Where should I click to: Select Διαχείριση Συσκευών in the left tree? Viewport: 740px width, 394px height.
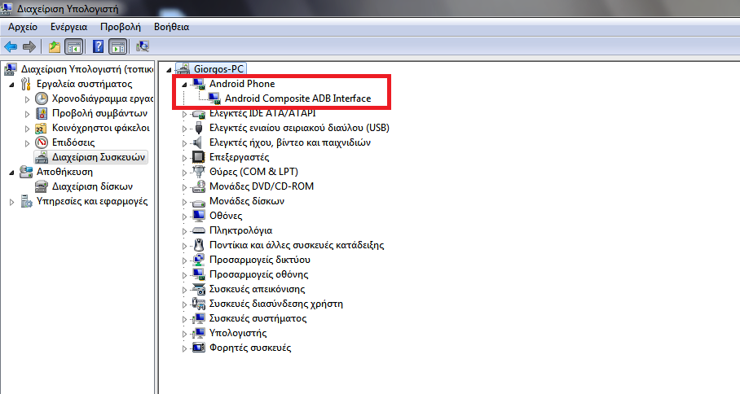[98, 157]
